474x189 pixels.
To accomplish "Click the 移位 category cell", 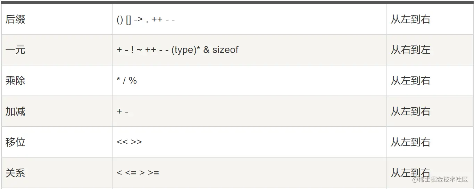I will (16, 142).
